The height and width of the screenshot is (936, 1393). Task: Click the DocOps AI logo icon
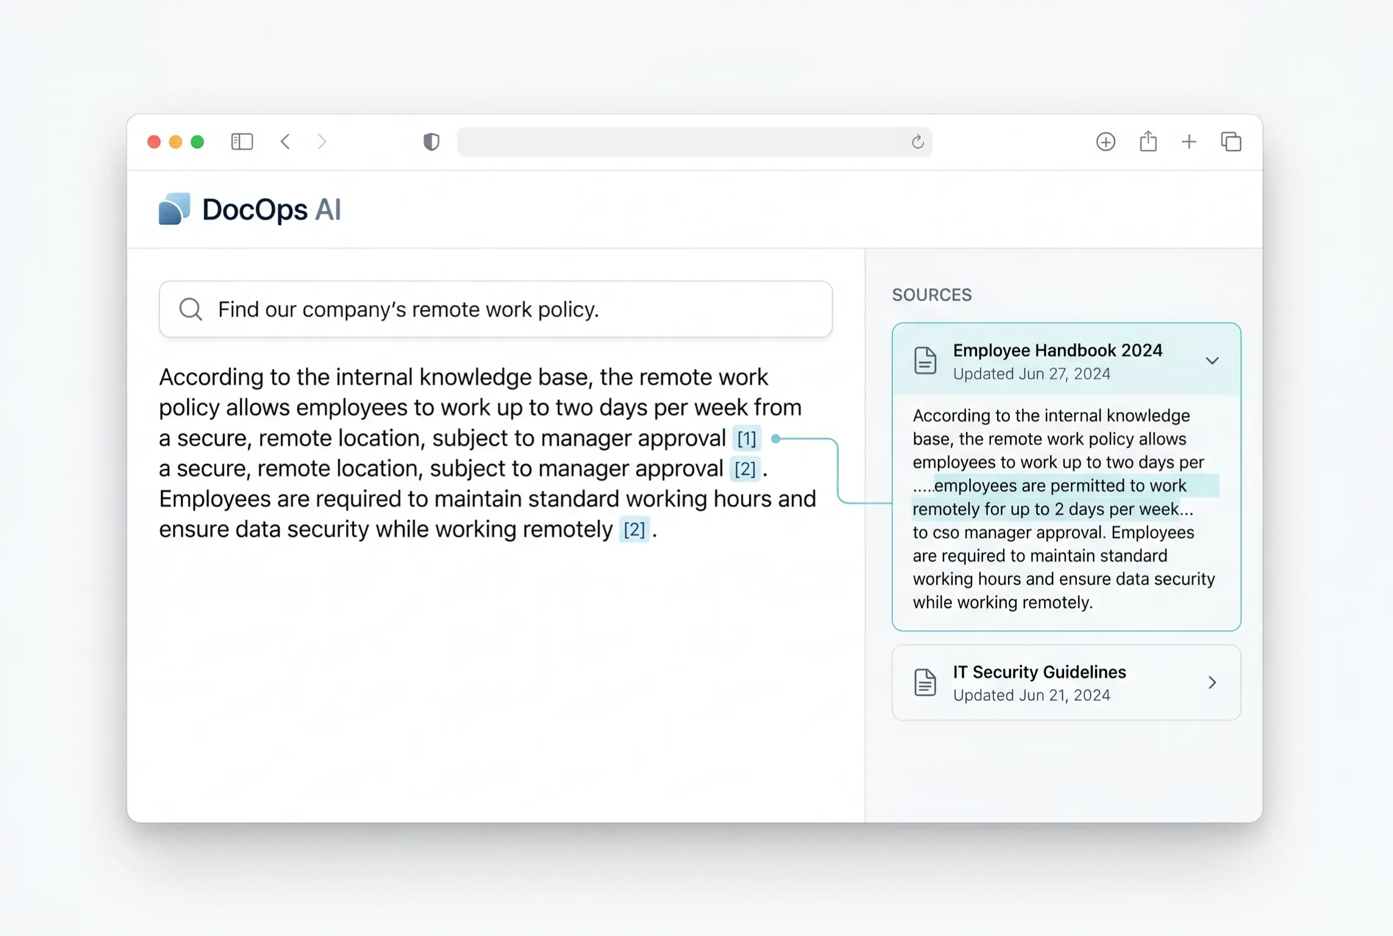(174, 209)
